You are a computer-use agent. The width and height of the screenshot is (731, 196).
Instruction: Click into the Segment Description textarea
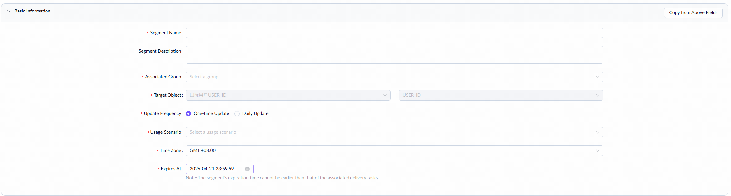(394, 55)
